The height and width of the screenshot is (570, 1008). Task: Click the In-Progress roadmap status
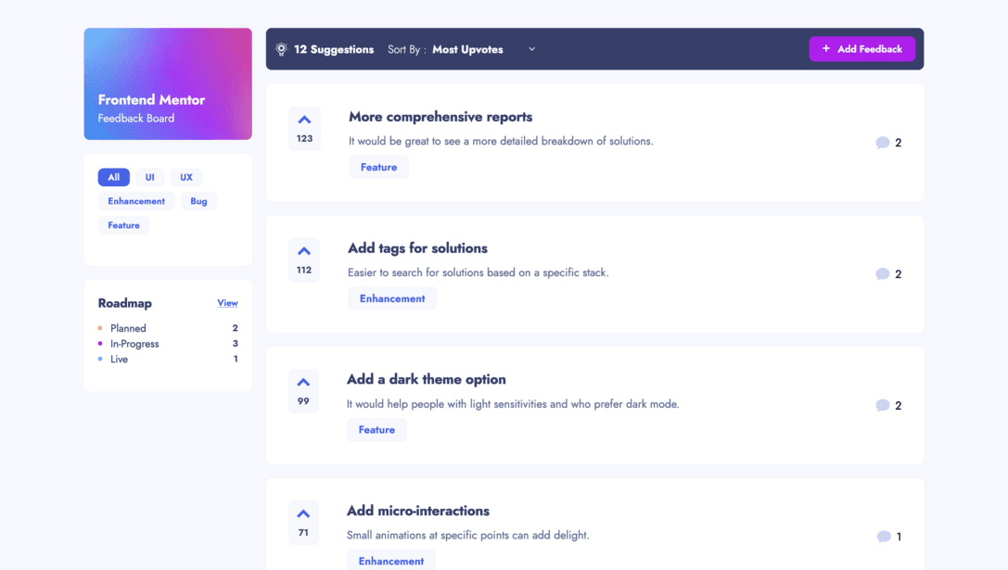point(134,344)
